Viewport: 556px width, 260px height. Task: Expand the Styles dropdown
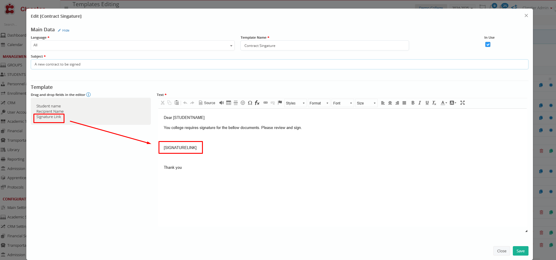[295, 103]
